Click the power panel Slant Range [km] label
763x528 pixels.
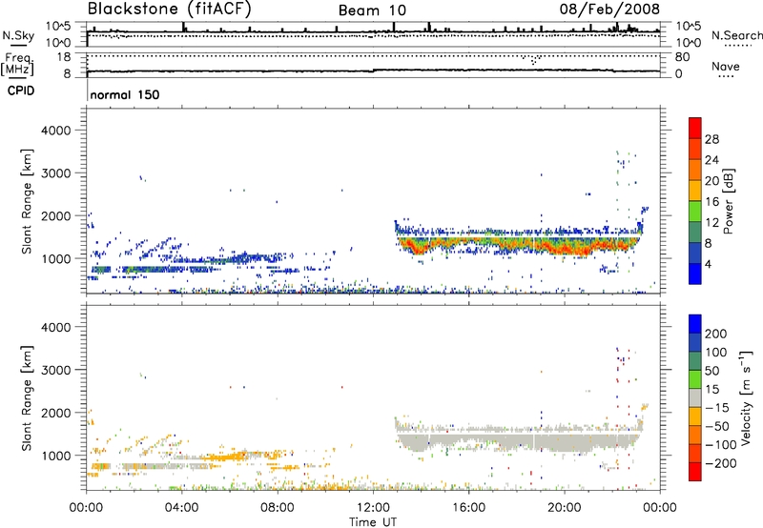(27, 201)
